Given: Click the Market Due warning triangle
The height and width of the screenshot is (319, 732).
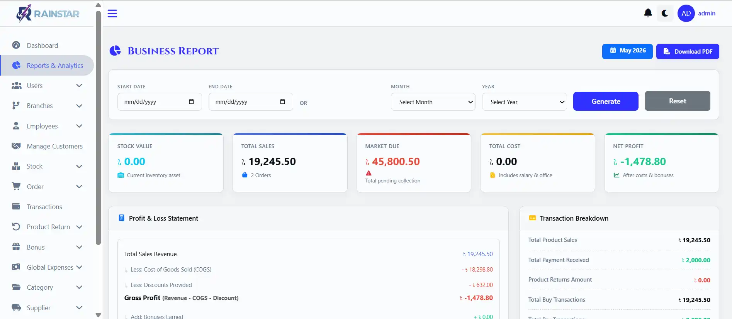Looking at the screenshot, I should click(x=369, y=173).
